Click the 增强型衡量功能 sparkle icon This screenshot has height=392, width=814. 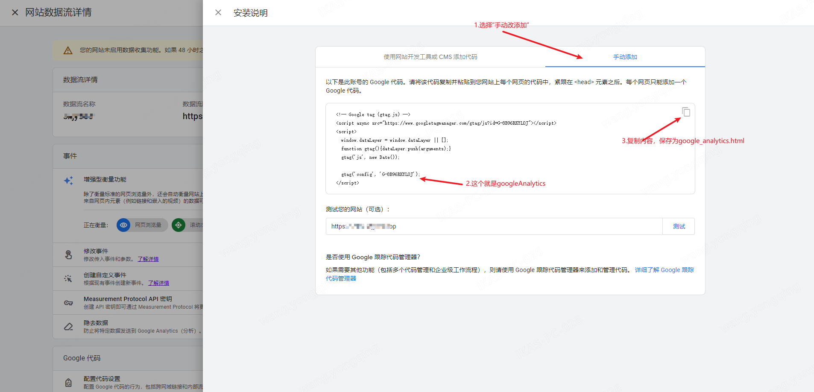pos(68,180)
